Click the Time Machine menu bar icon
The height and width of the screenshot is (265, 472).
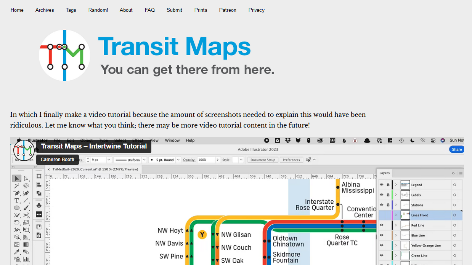[401, 140]
